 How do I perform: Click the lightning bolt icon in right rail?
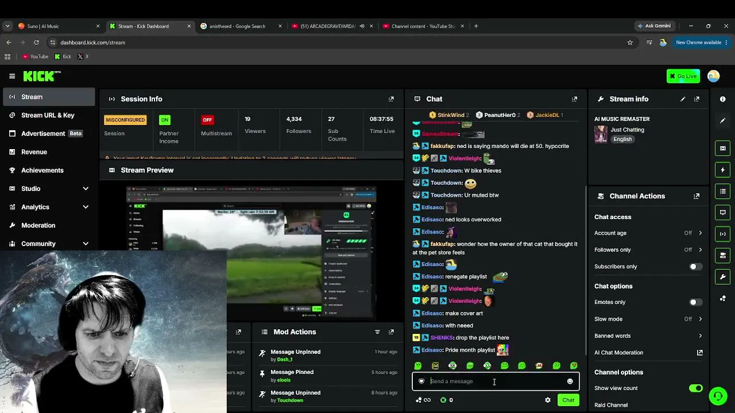pos(723,170)
